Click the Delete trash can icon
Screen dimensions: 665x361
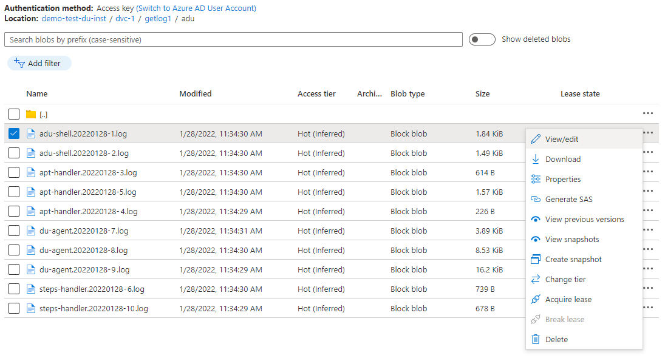pos(535,340)
